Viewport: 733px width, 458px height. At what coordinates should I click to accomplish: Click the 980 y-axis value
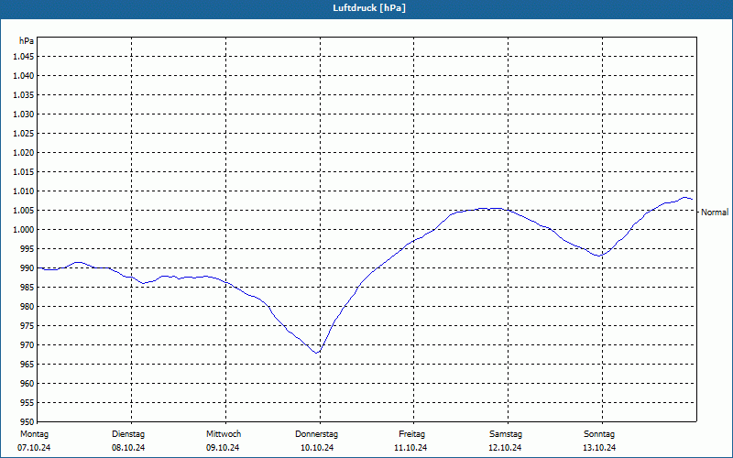click(x=27, y=307)
